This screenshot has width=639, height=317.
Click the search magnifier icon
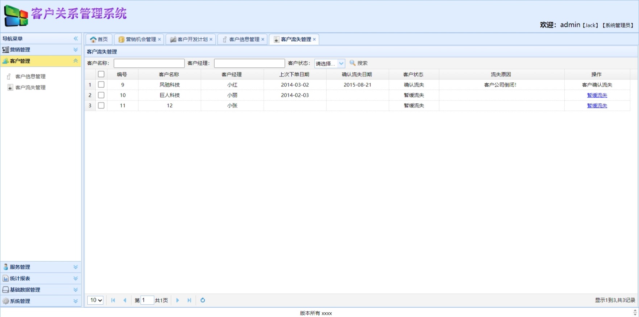click(352, 63)
